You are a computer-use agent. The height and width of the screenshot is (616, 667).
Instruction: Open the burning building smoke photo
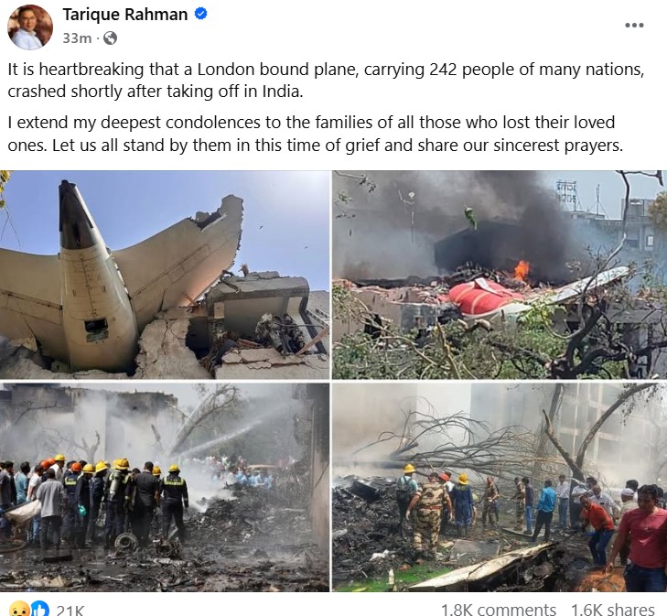pyautogui.click(x=500, y=275)
